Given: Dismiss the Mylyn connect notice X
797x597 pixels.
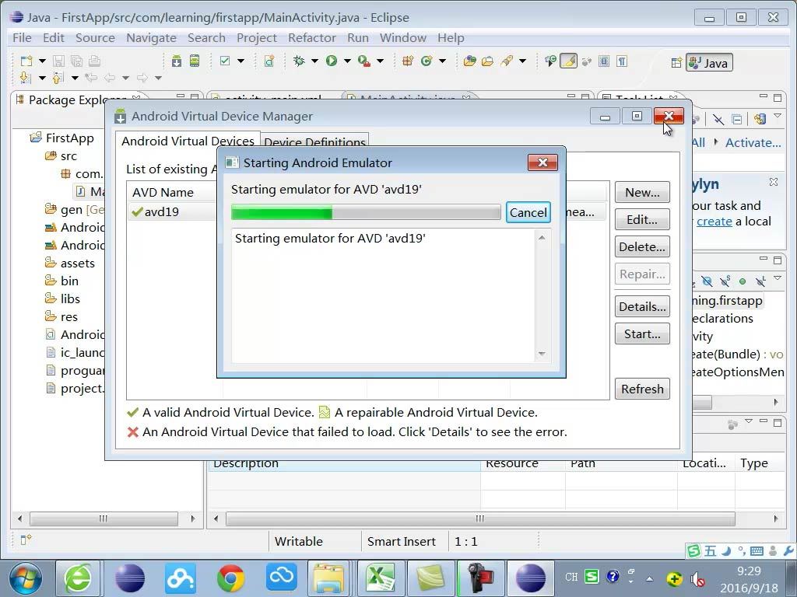Looking at the screenshot, I should pos(773,182).
